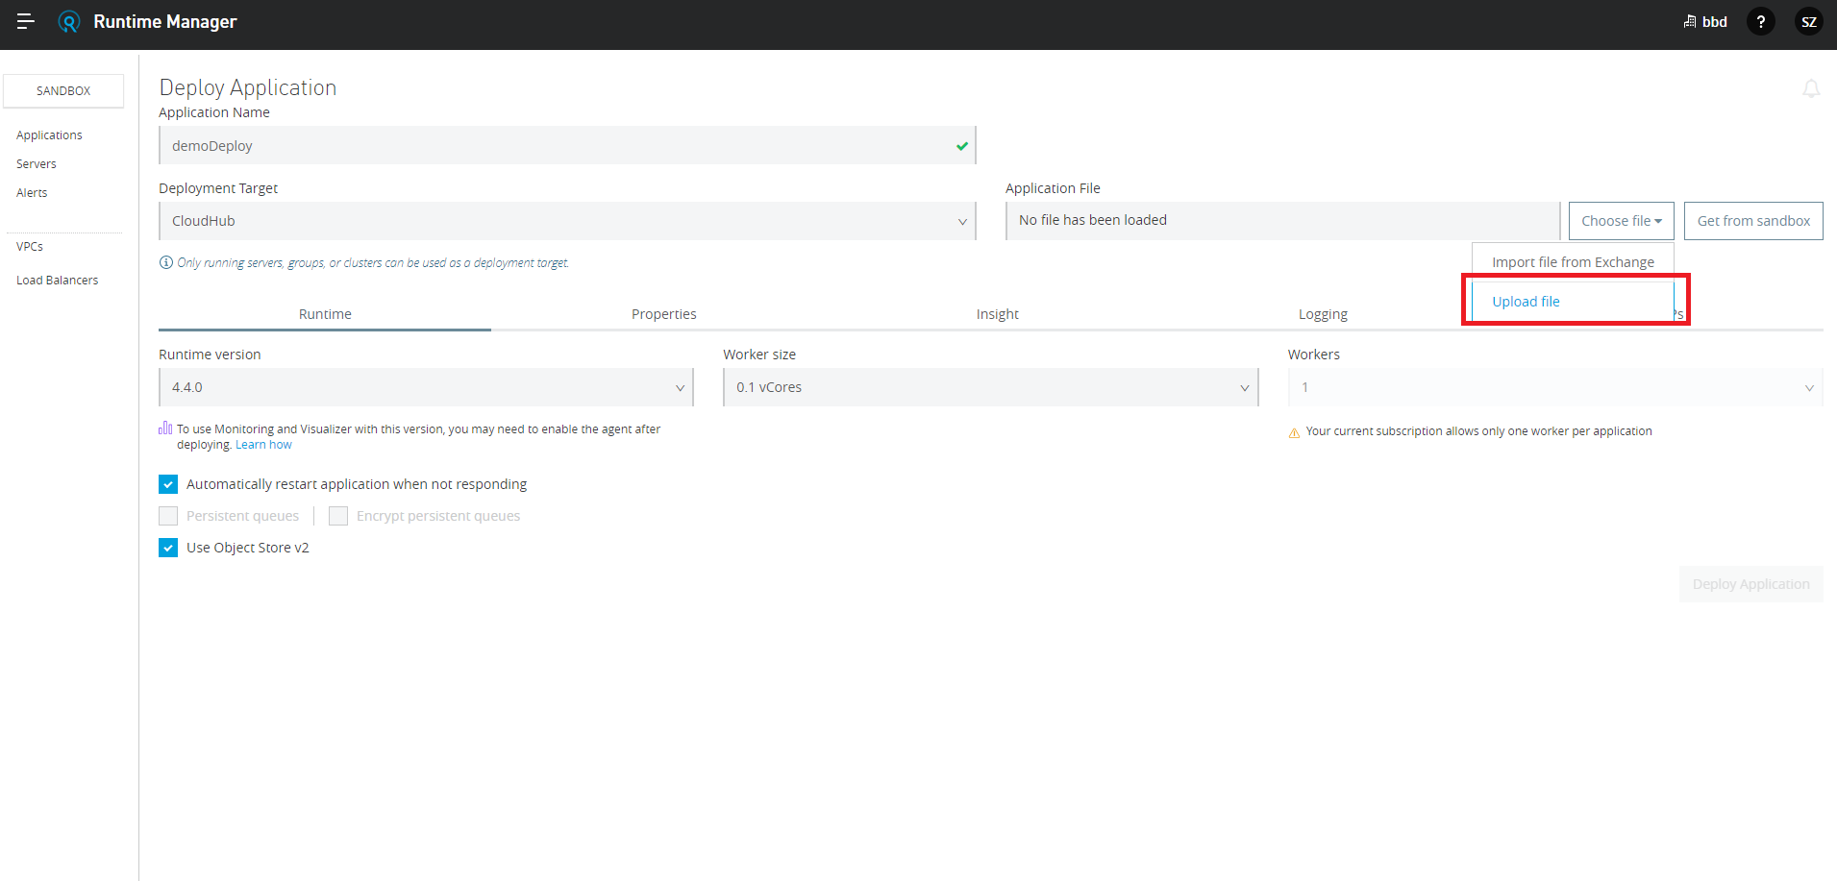Expand the Worker size dropdown
This screenshot has height=881, width=1837.
pyautogui.click(x=1245, y=387)
